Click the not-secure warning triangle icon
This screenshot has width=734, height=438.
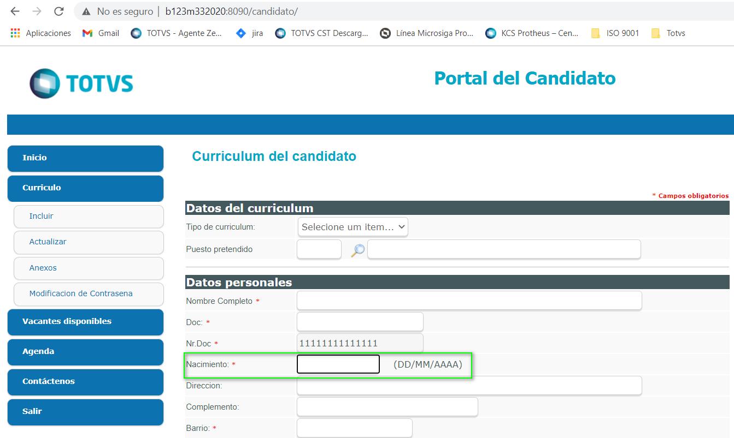pyautogui.click(x=86, y=11)
